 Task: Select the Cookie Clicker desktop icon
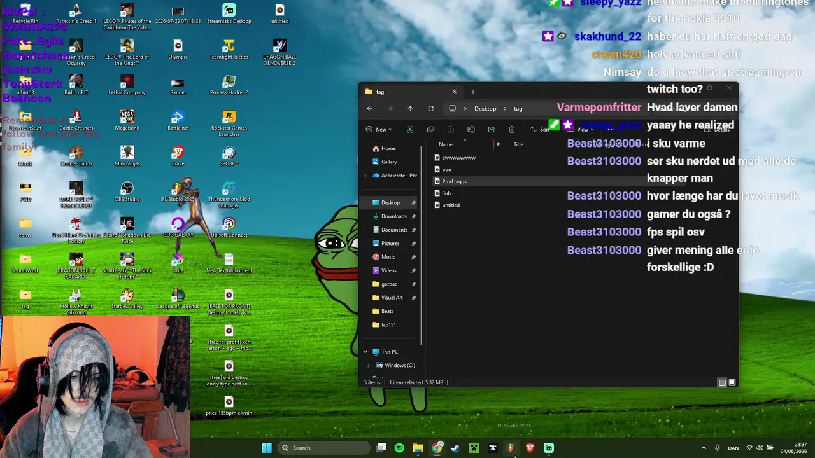76,156
